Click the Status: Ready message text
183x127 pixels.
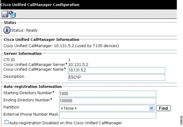[24, 30]
